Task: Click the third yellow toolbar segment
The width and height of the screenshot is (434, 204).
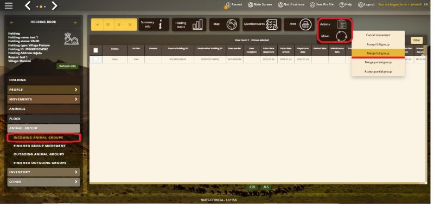Action: [x=119, y=24]
